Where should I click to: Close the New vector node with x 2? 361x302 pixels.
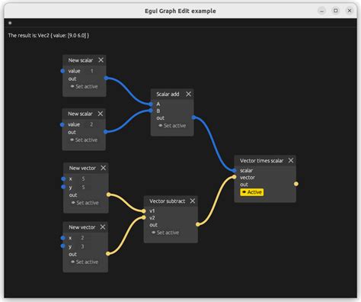tap(103, 227)
